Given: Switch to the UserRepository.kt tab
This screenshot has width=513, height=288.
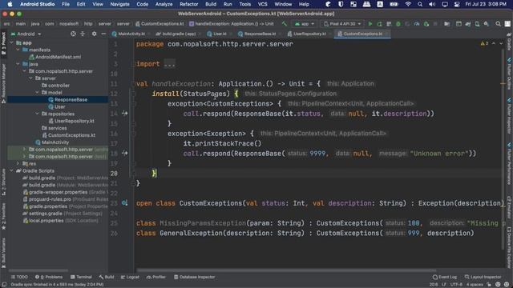Looking at the screenshot, I should tap(309, 34).
